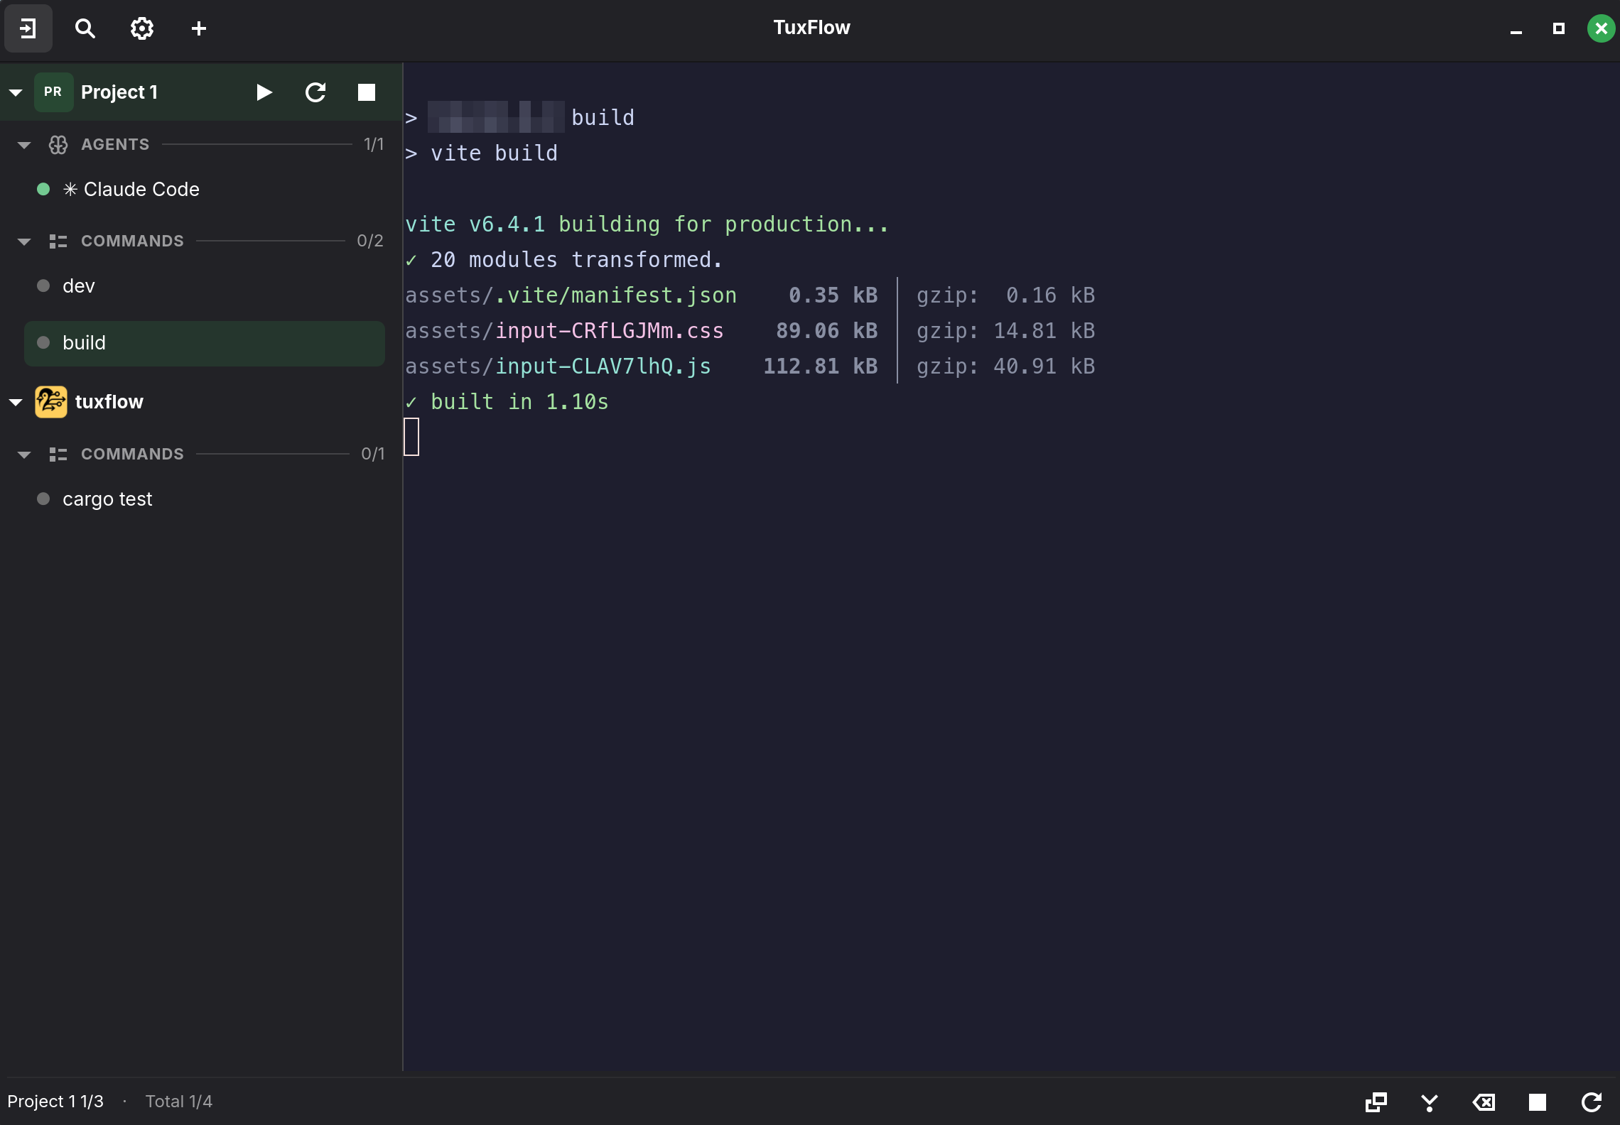
Task: Maximize the TuxFlow window
Action: 1559,28
